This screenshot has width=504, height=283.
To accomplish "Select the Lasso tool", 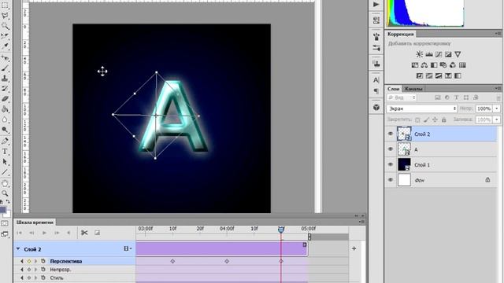I will pos(5,16).
